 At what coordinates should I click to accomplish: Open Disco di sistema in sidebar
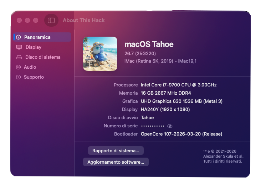click(42, 57)
